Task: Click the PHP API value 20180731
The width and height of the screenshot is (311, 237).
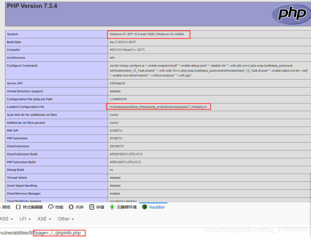Action: (116, 130)
